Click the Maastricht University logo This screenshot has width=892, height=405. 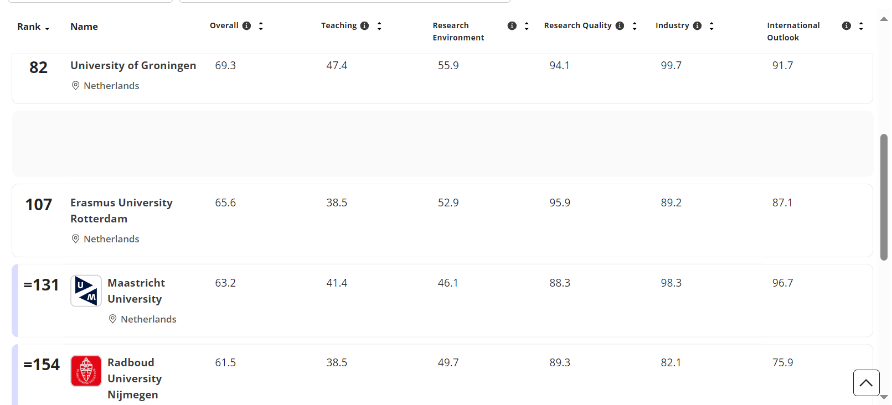(x=86, y=291)
